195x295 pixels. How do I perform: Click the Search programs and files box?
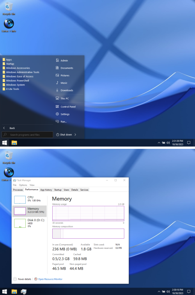pos(27,135)
